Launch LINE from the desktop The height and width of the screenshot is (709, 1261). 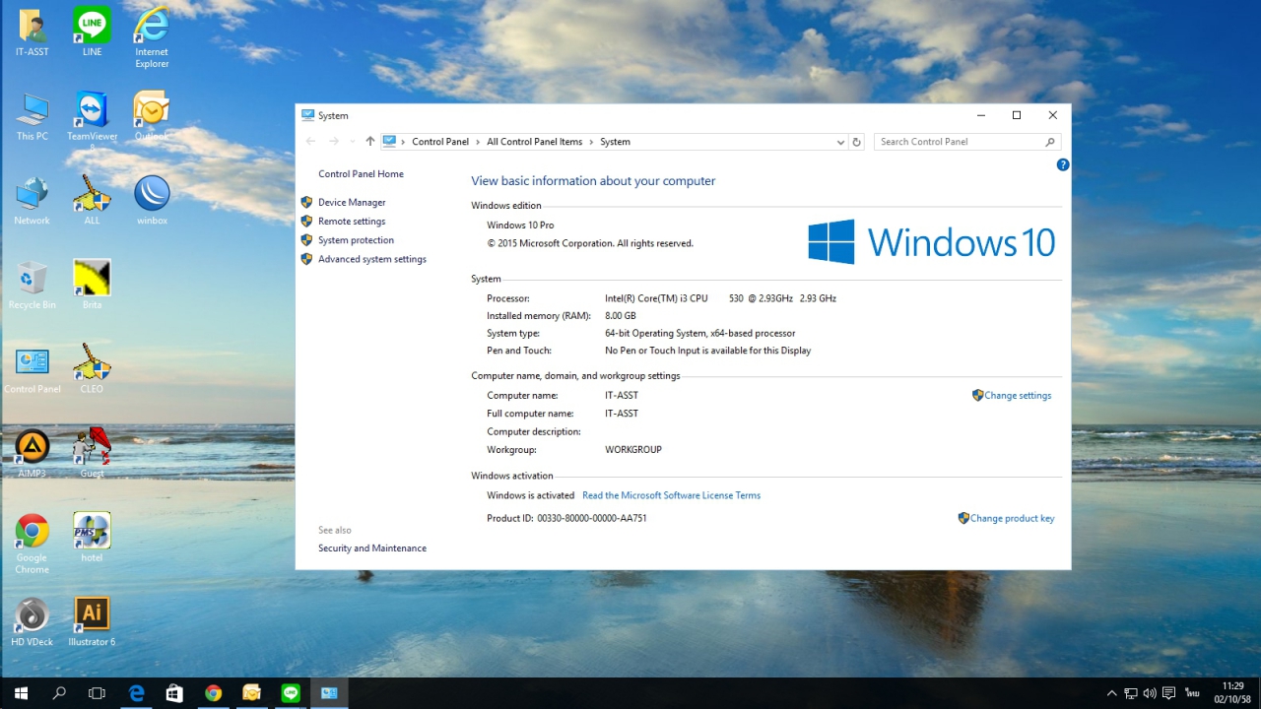coord(92,32)
